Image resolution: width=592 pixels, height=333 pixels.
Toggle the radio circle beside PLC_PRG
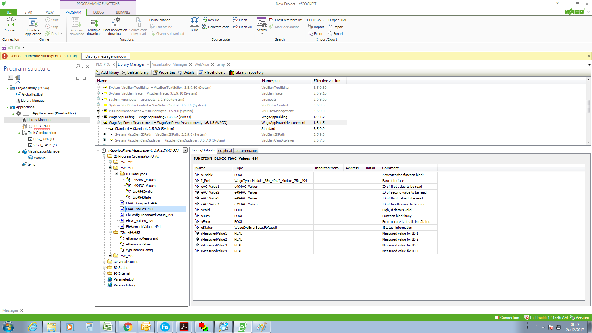pos(31,126)
